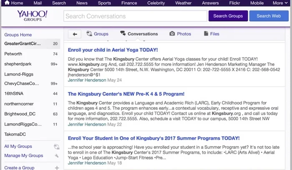Select the Lamond-Riggs group
This screenshot has height=170, width=292.
point(19,74)
